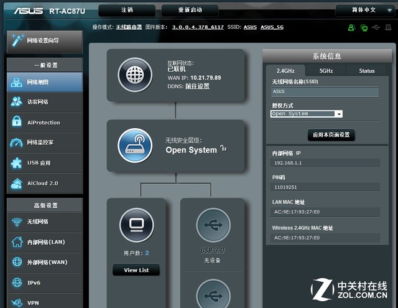Click the LAN MAC 地址 value field
This screenshot has height=308, width=398.
[326, 212]
